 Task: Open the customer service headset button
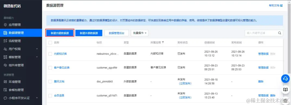285,79
